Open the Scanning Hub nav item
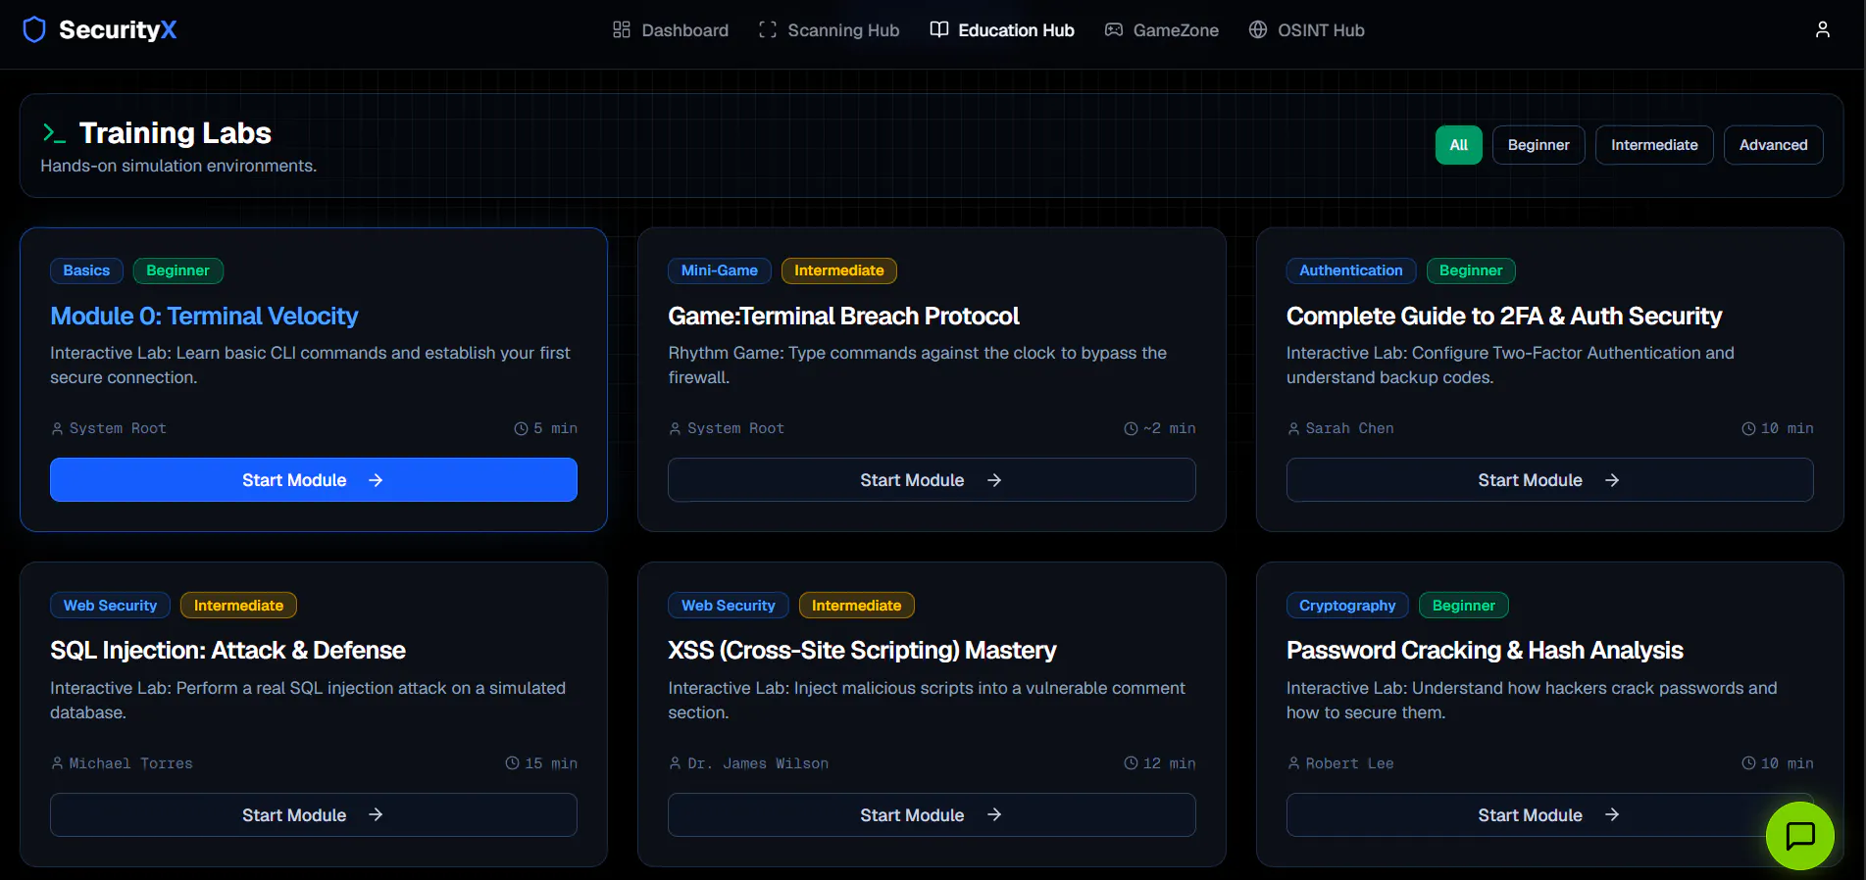This screenshot has width=1866, height=880. (829, 29)
